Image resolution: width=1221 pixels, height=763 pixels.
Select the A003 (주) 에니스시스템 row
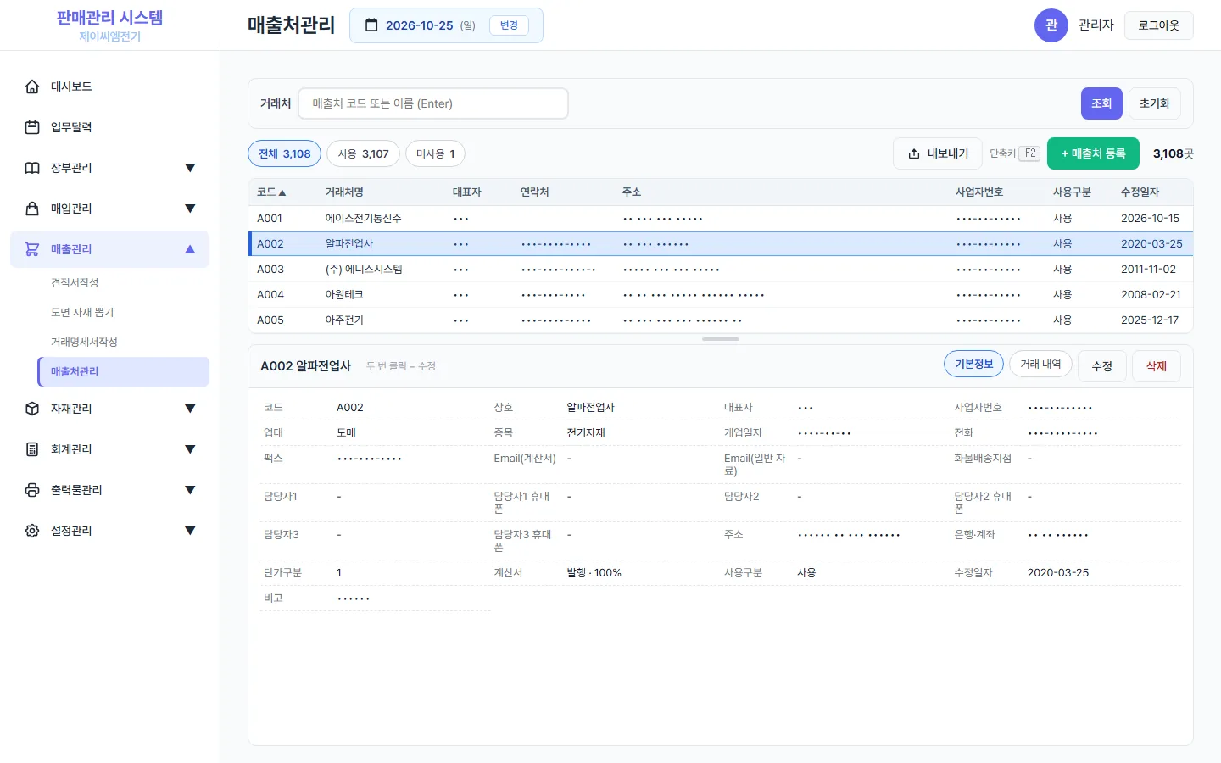pos(720,269)
